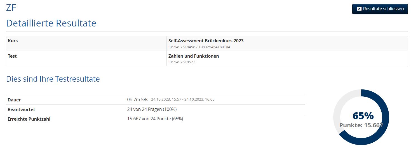Image resolution: width=411 pixels, height=151 pixels.
Task: Click the 24.10.2023 date range text
Action: point(183,99)
